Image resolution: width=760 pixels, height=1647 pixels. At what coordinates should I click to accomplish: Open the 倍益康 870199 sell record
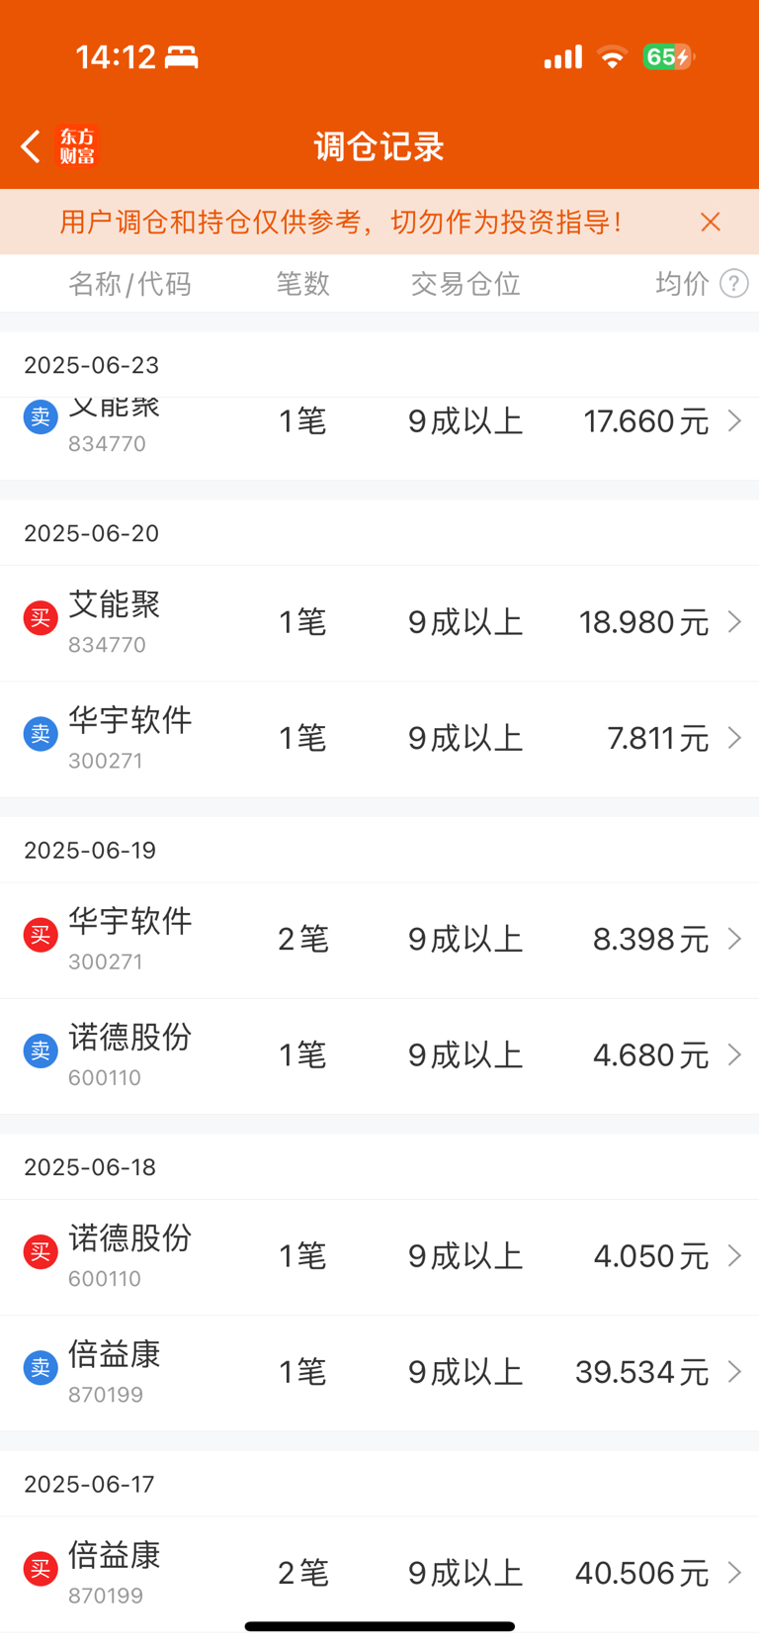[x=380, y=1373]
